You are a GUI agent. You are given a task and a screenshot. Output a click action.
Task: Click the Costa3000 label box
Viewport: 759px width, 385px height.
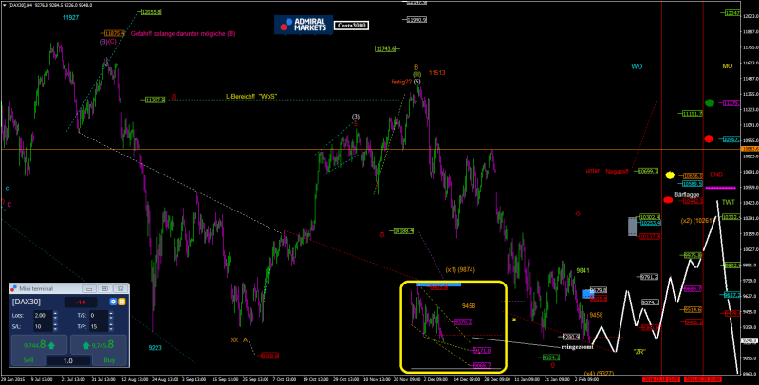353,26
